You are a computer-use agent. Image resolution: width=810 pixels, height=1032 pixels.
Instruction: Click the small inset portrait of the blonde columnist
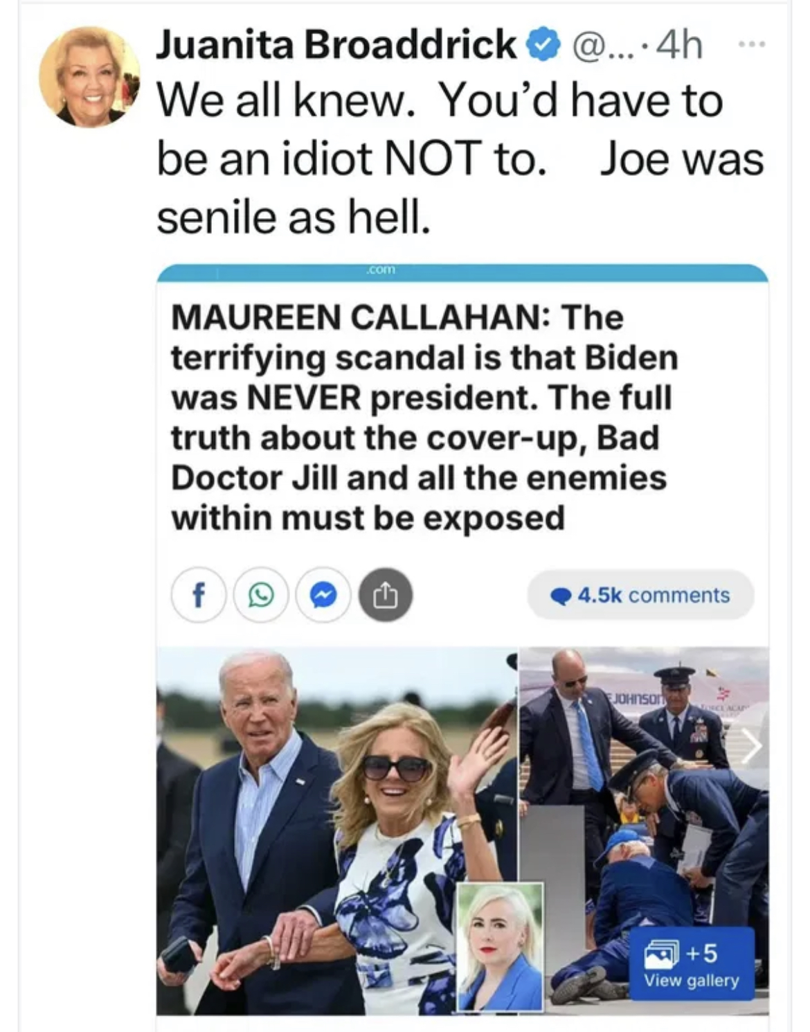click(501, 945)
